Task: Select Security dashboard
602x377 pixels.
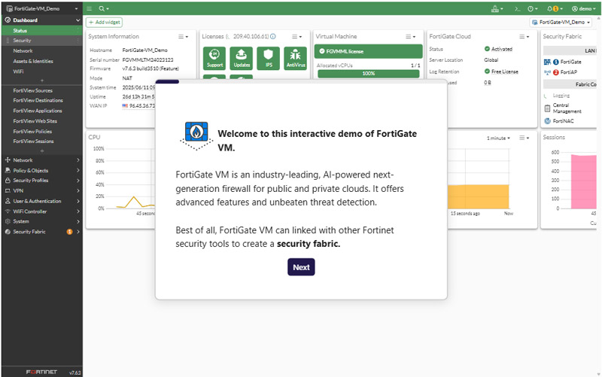Action: click(42, 41)
